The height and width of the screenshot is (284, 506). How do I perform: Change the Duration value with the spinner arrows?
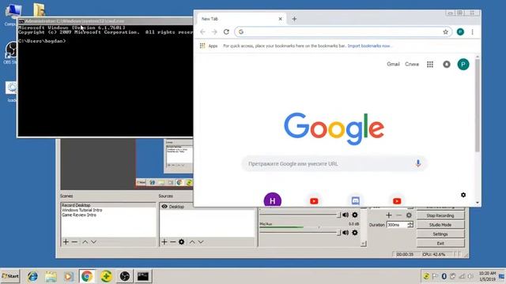(410, 225)
